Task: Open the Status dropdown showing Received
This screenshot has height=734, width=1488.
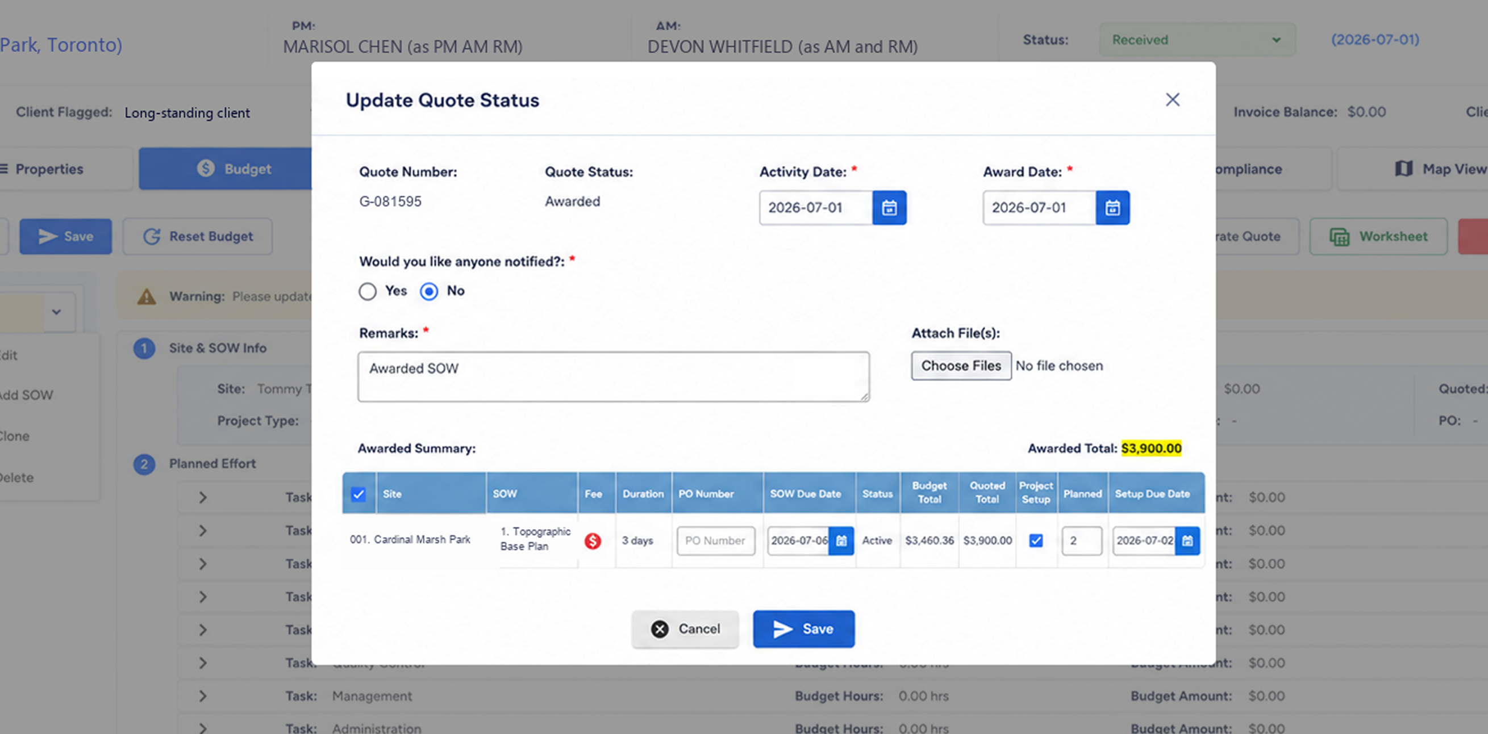Action: [1197, 40]
